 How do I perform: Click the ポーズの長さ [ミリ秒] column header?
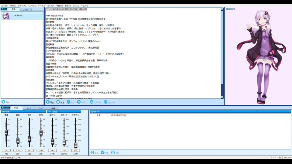point(118,115)
